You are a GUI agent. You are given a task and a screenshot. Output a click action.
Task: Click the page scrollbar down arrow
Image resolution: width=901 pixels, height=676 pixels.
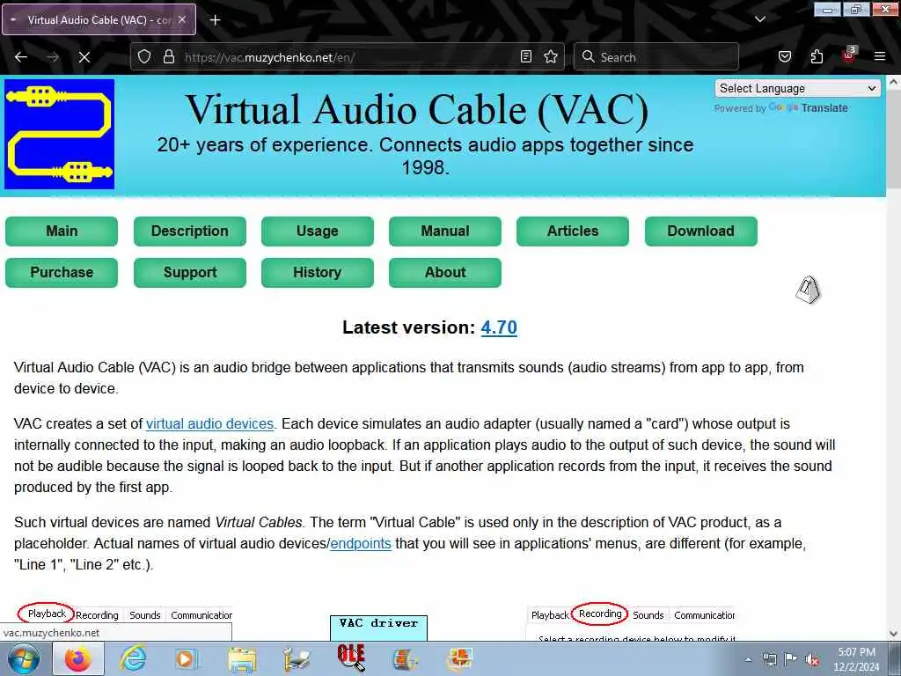click(x=894, y=634)
